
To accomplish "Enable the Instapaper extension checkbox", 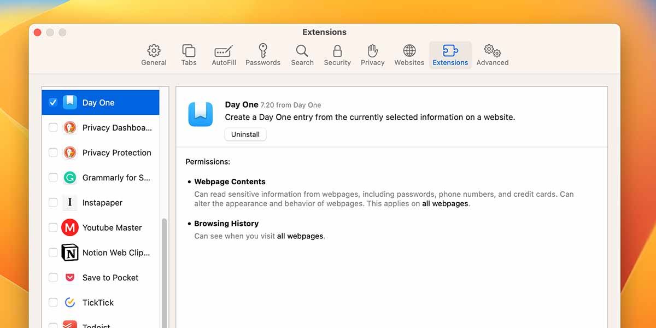I will tap(53, 203).
